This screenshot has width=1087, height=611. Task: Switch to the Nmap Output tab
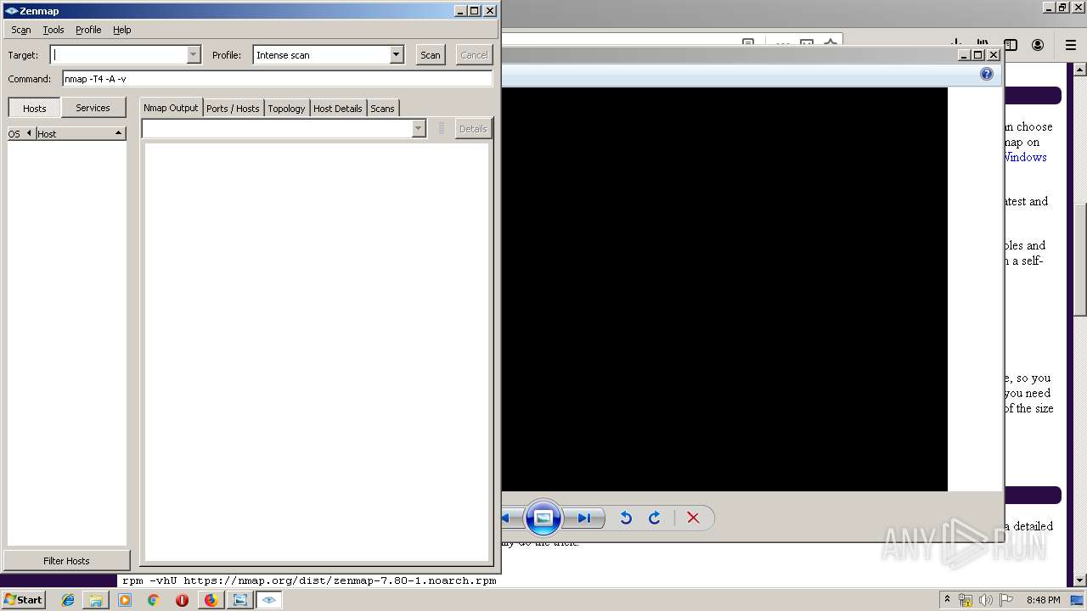coord(171,108)
